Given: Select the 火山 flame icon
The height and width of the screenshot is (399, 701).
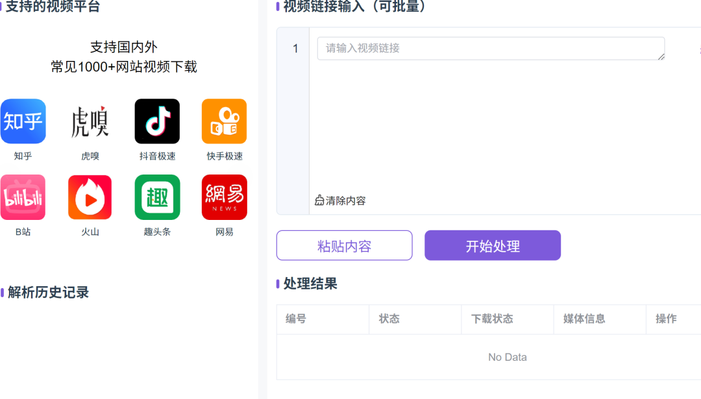Looking at the screenshot, I should 90,197.
